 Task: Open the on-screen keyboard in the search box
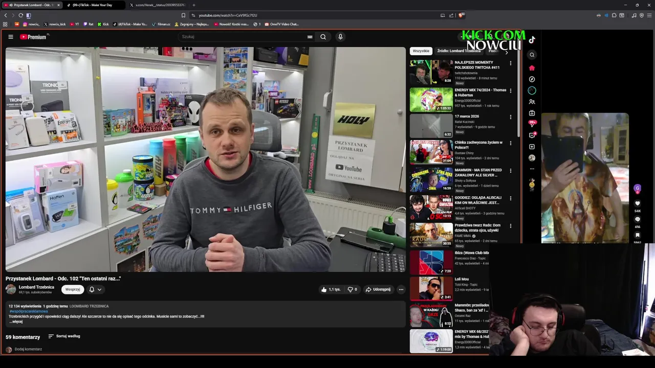310,37
